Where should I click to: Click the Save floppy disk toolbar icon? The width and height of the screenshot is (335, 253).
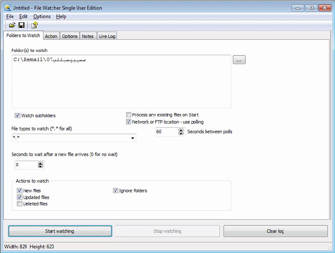coord(22,25)
